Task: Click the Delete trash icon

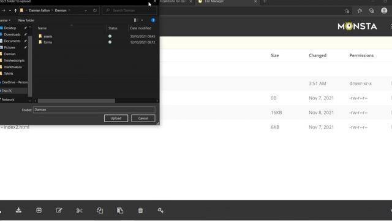Action: [x=140, y=211]
